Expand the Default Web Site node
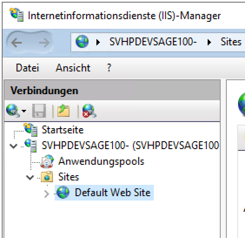 [47, 194]
